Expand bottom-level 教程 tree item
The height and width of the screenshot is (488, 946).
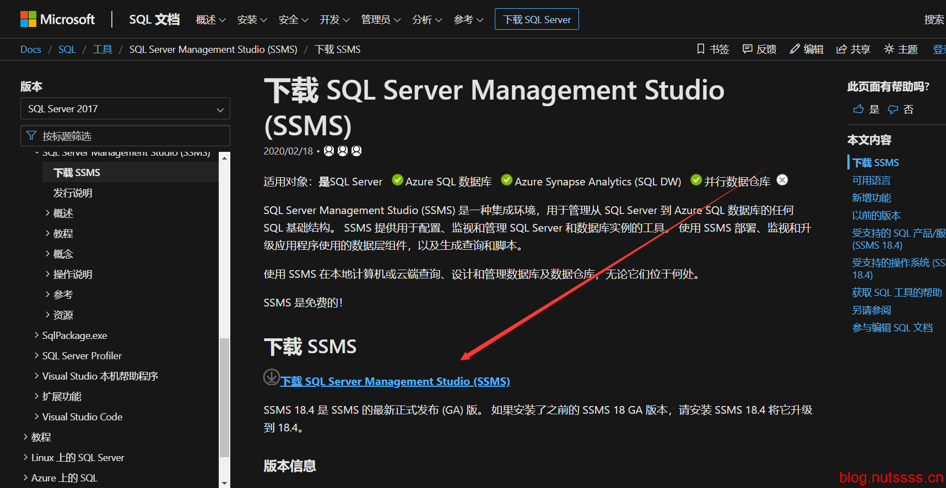point(26,437)
